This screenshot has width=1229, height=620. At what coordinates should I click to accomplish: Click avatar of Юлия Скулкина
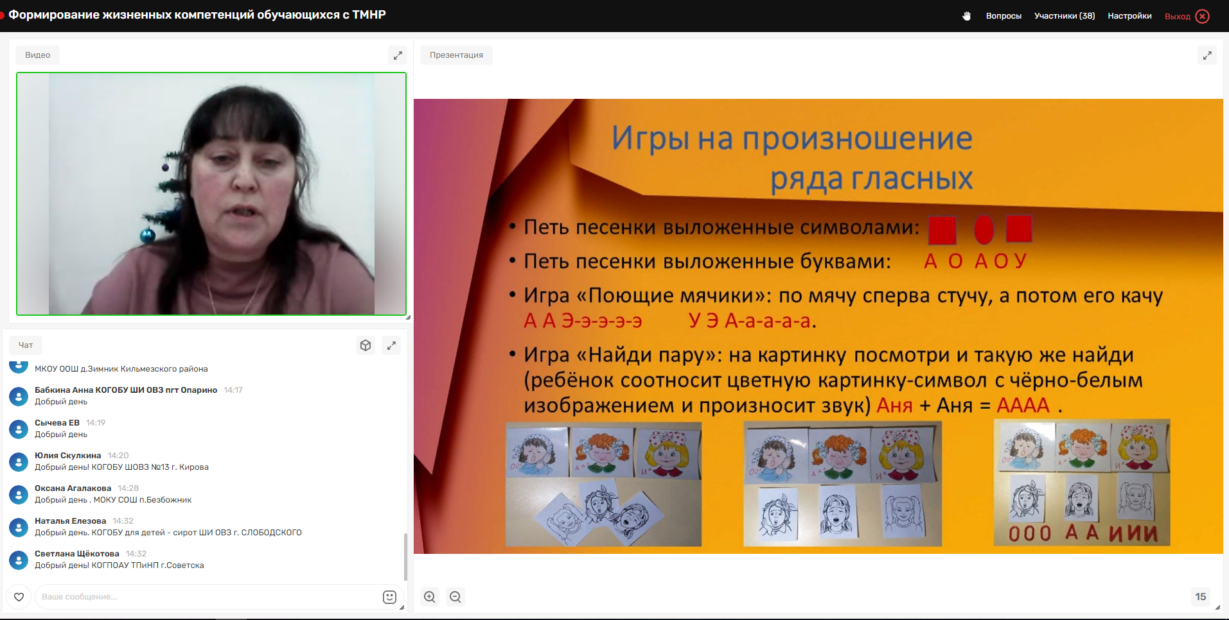(x=19, y=461)
